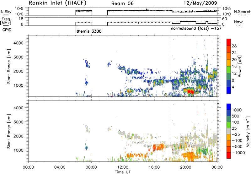Click the '1000' tick on the velocity panel
Viewport: 251px width, 174px height.
coord(19,150)
